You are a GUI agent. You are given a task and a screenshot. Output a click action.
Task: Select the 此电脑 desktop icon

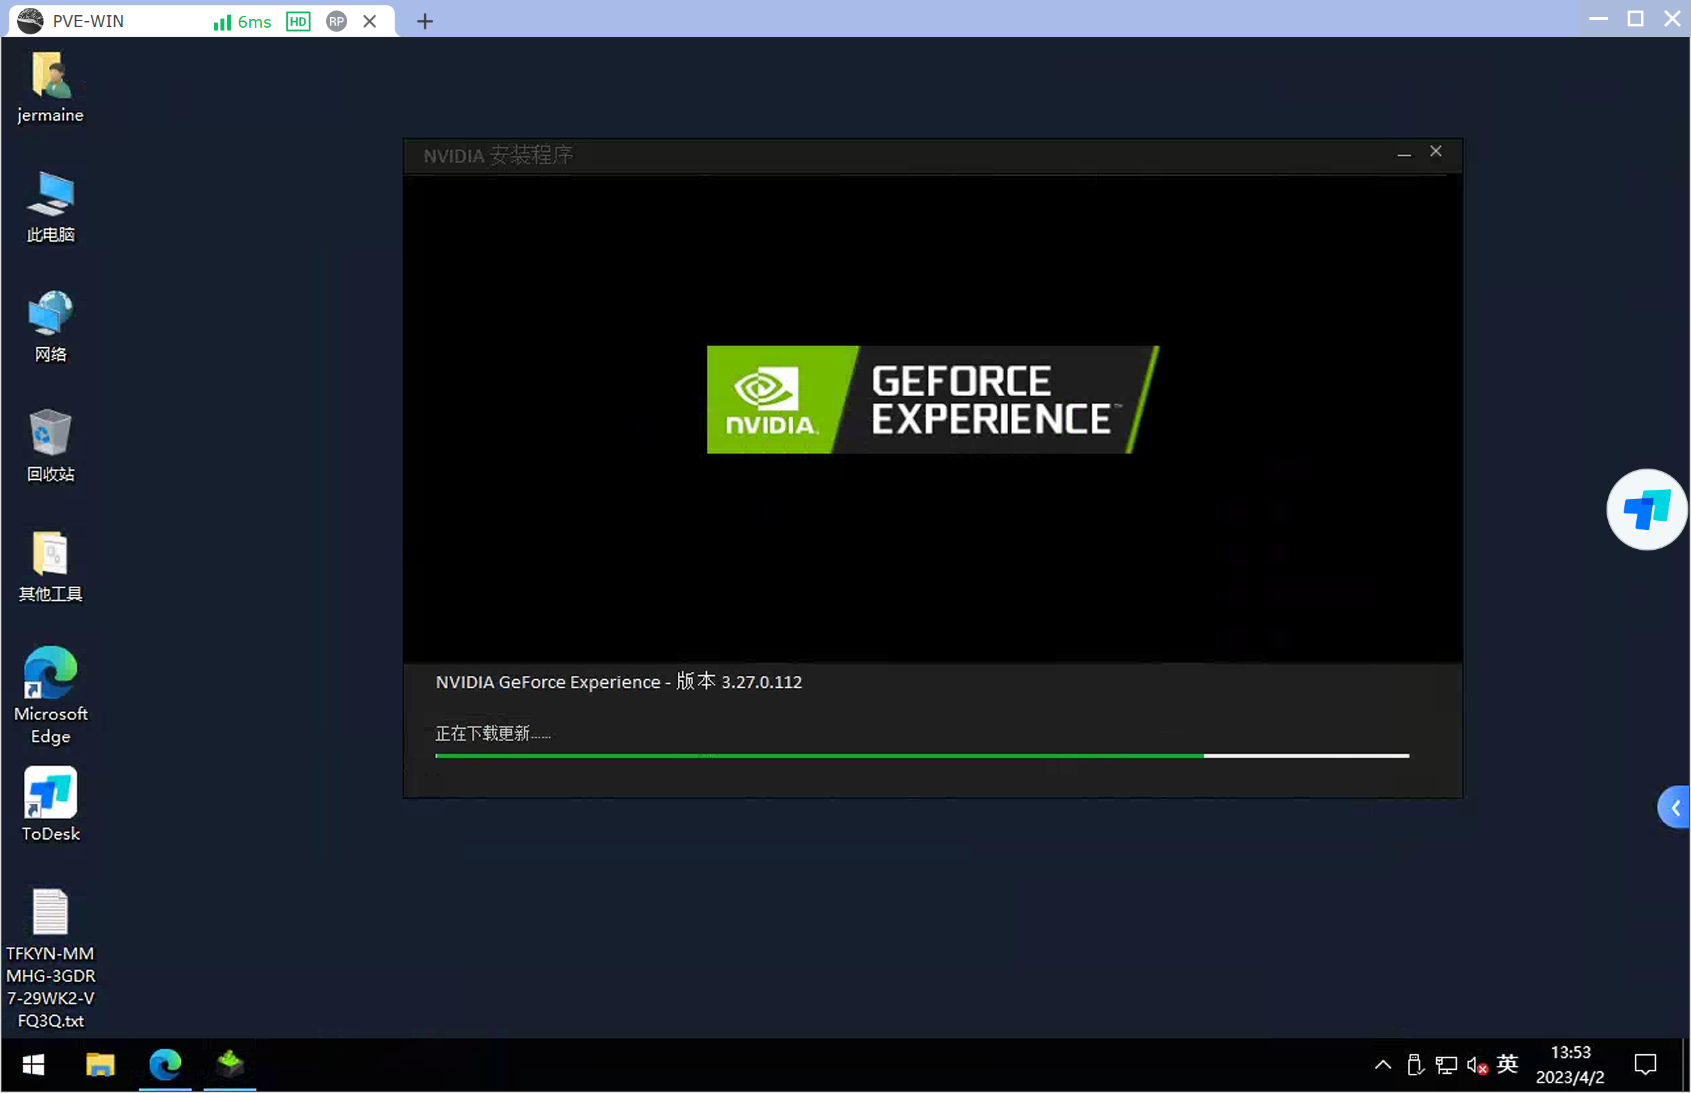click(x=50, y=207)
